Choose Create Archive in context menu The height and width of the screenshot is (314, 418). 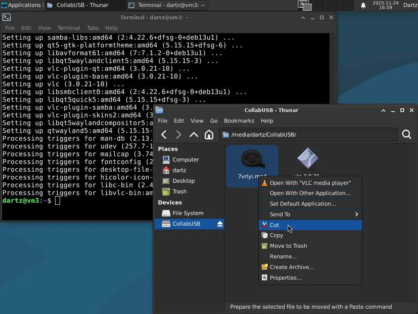310,267
